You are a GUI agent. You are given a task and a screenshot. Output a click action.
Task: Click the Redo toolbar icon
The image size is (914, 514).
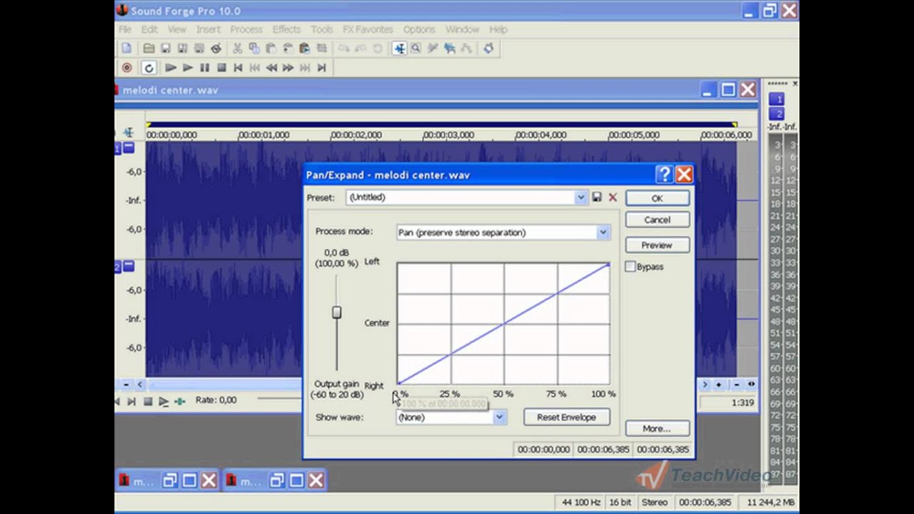[361, 49]
